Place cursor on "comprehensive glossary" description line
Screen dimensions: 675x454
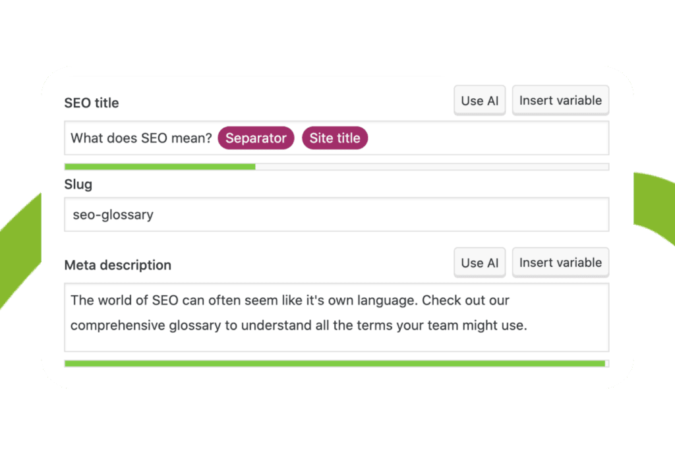[x=299, y=326]
